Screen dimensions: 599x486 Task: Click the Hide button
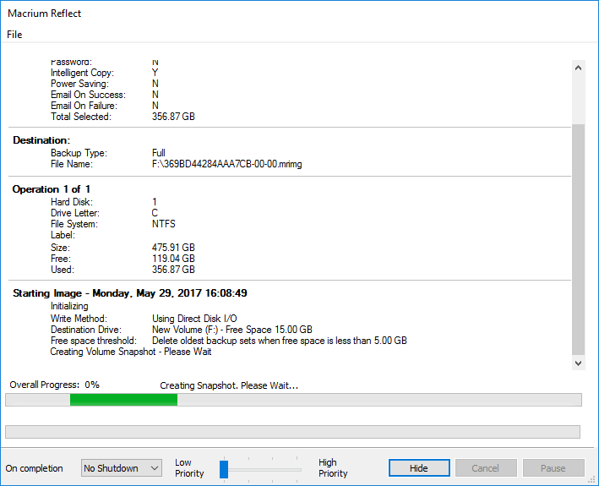(419, 468)
